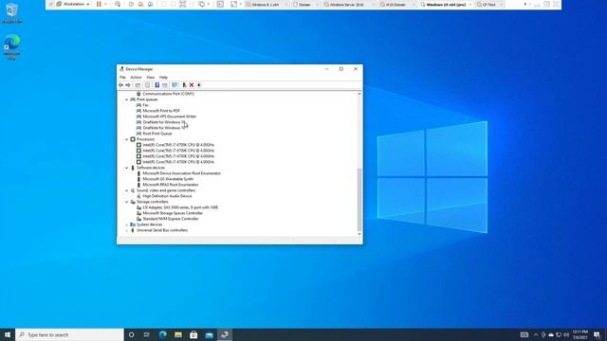The height and width of the screenshot is (341, 607).
Task: Collapse the Processors category
Action: 126,139
